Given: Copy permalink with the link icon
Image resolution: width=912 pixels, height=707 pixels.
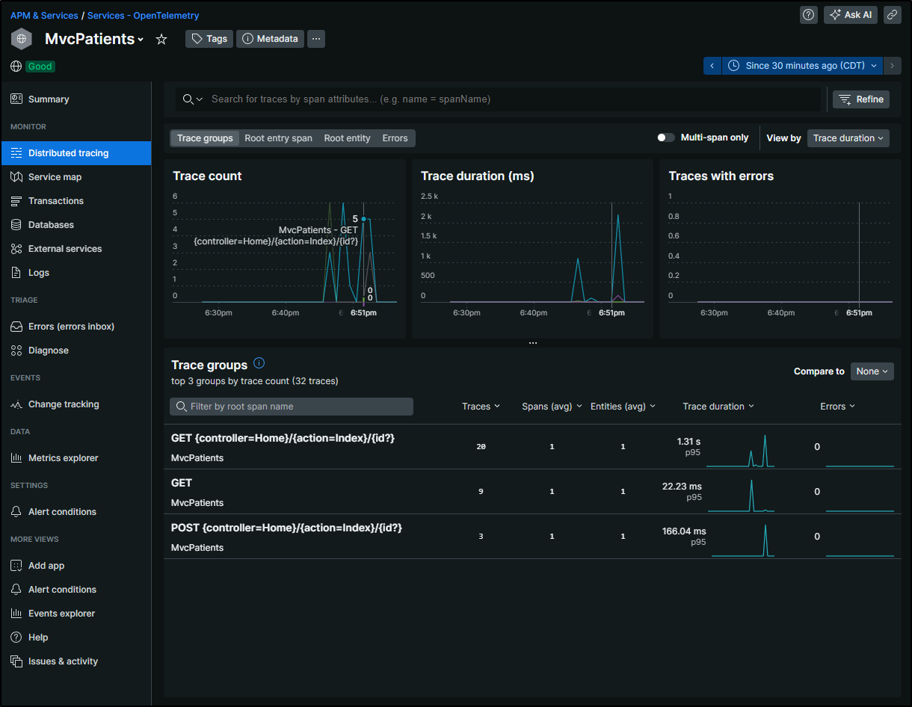Looking at the screenshot, I should pyautogui.click(x=892, y=15).
